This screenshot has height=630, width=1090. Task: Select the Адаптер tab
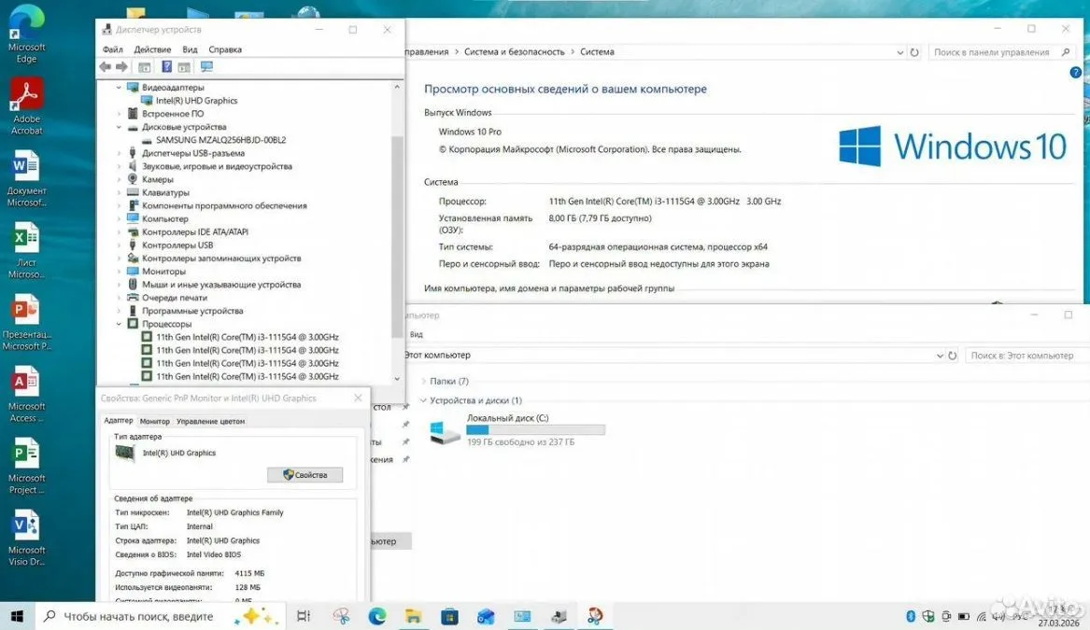point(119,421)
